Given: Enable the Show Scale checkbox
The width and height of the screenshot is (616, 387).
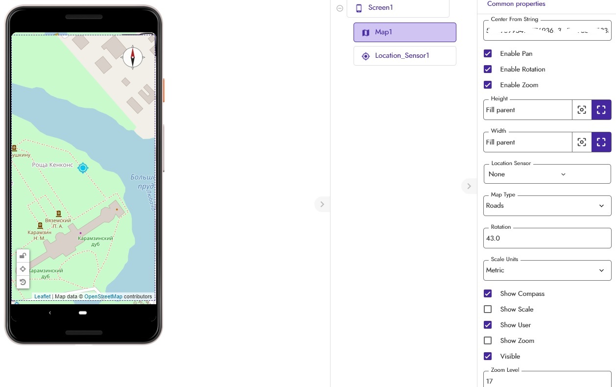Looking at the screenshot, I should click(488, 309).
